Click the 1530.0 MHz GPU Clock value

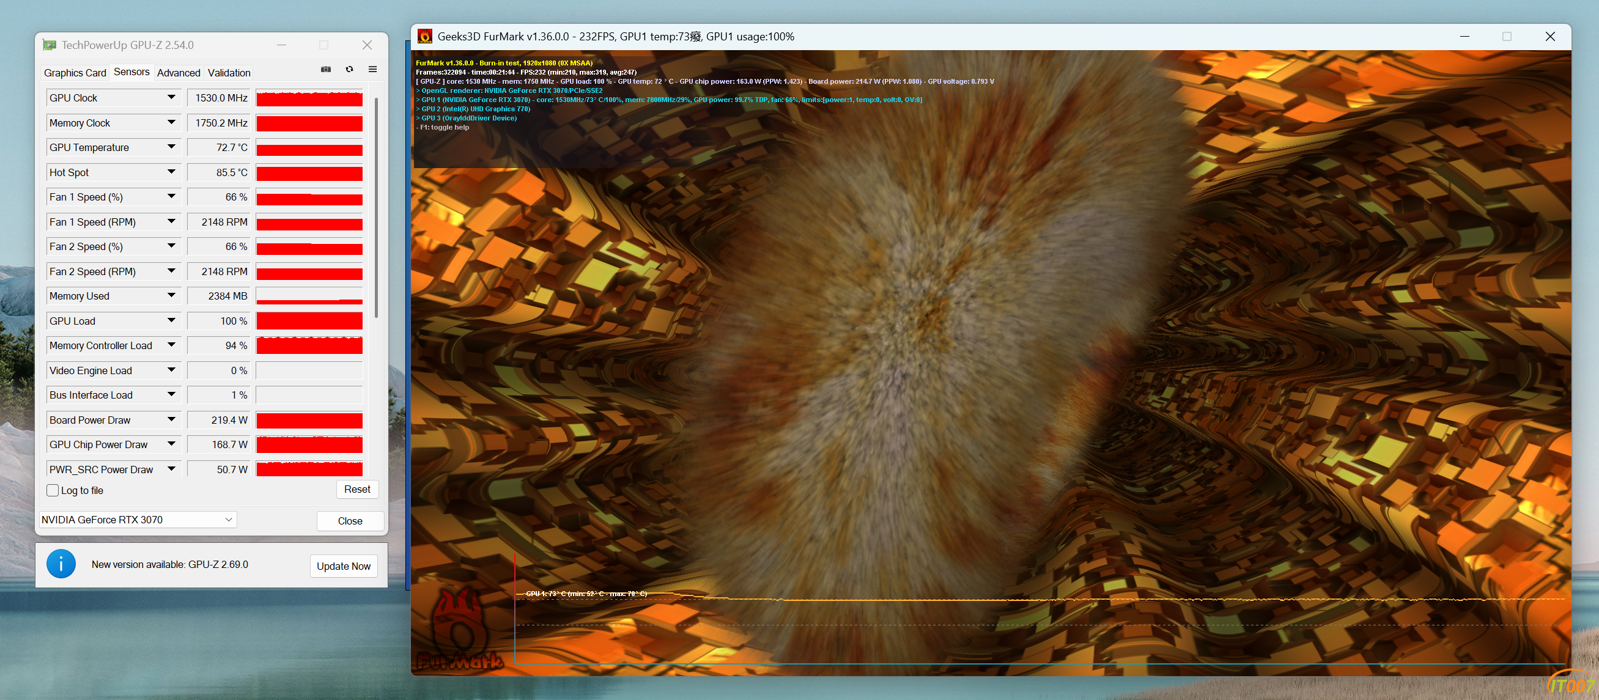218,98
